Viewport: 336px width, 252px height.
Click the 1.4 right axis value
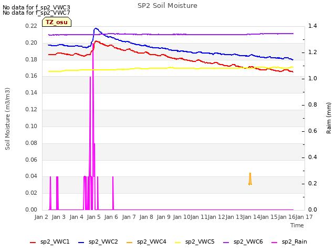coord(312,26)
